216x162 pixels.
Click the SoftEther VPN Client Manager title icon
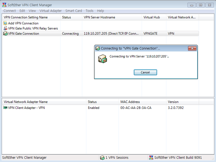(4, 5)
